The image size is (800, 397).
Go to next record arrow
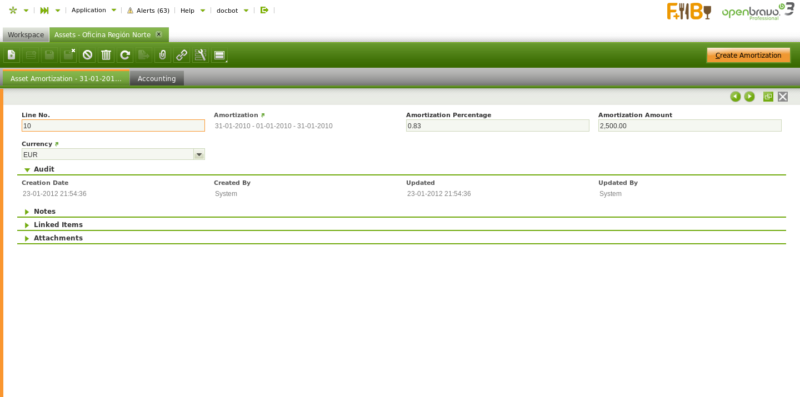[x=749, y=97]
